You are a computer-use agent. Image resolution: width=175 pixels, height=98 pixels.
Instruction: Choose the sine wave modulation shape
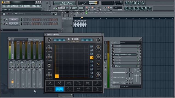[98, 64]
